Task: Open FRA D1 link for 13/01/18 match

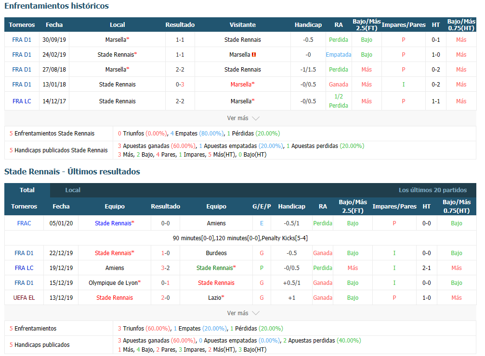Action: 22,84
